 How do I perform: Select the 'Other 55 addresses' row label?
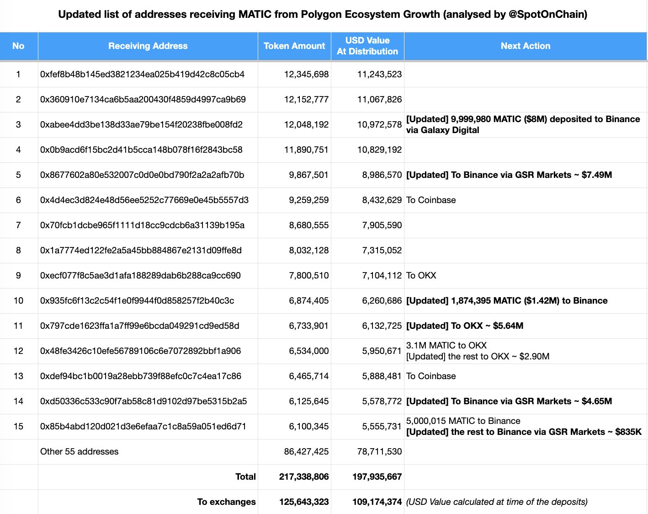coord(79,451)
